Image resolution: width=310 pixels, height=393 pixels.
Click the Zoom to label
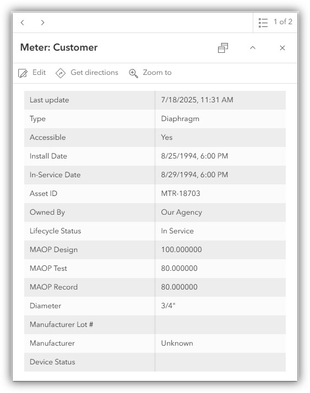pos(157,73)
